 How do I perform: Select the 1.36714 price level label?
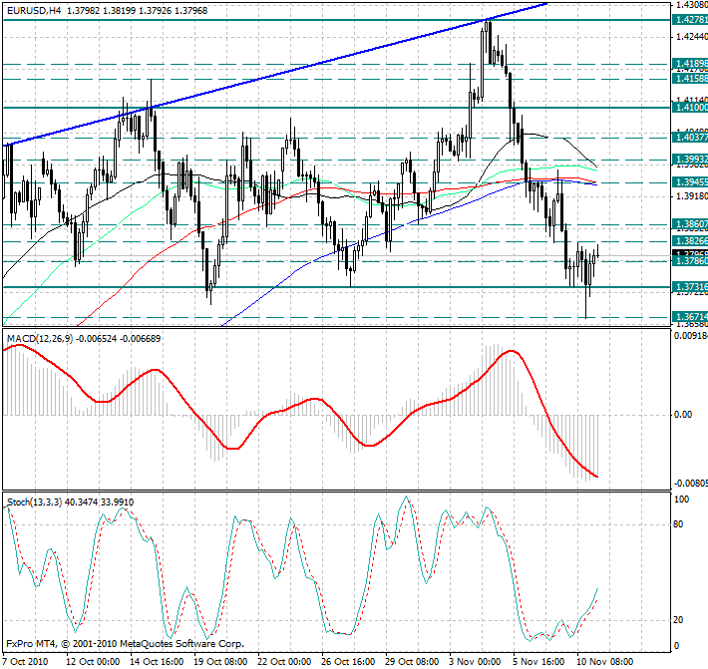coord(690,316)
